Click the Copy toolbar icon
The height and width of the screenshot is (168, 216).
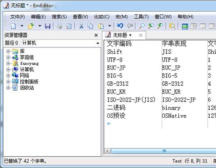90,26
